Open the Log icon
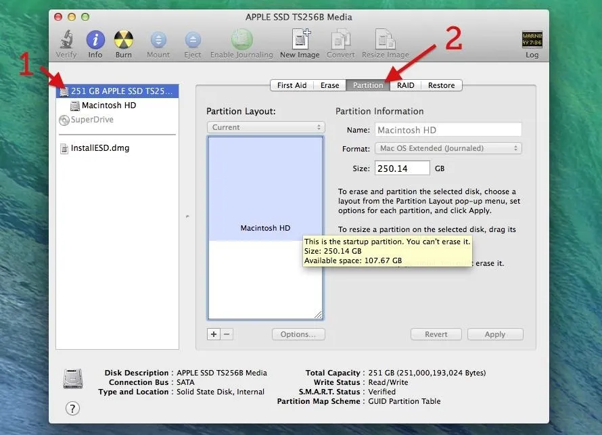This screenshot has height=435, width=602. click(x=532, y=39)
